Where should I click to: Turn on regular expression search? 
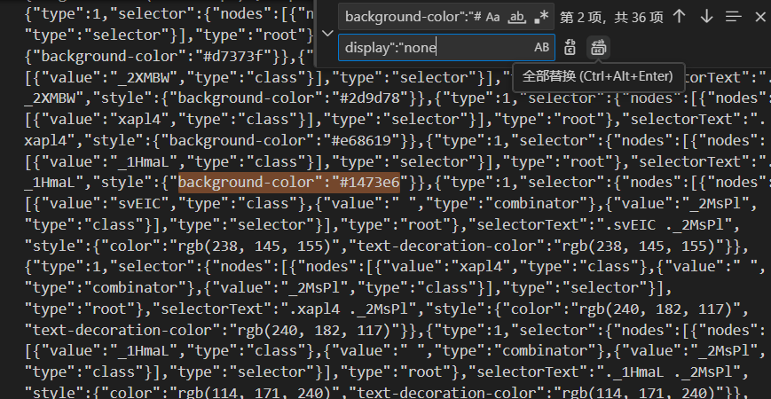click(x=540, y=16)
